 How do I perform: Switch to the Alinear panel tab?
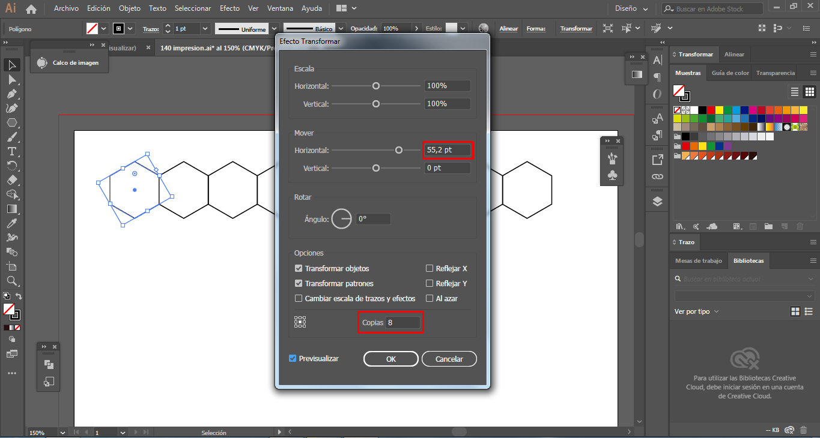pyautogui.click(x=734, y=54)
